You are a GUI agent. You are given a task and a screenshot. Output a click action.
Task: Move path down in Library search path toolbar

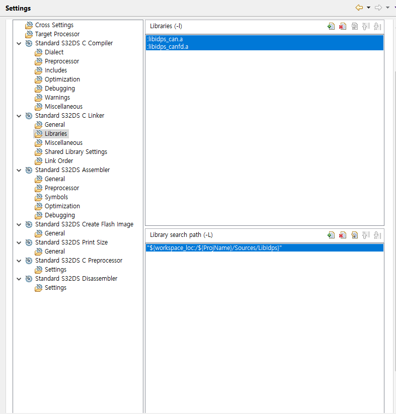point(377,235)
